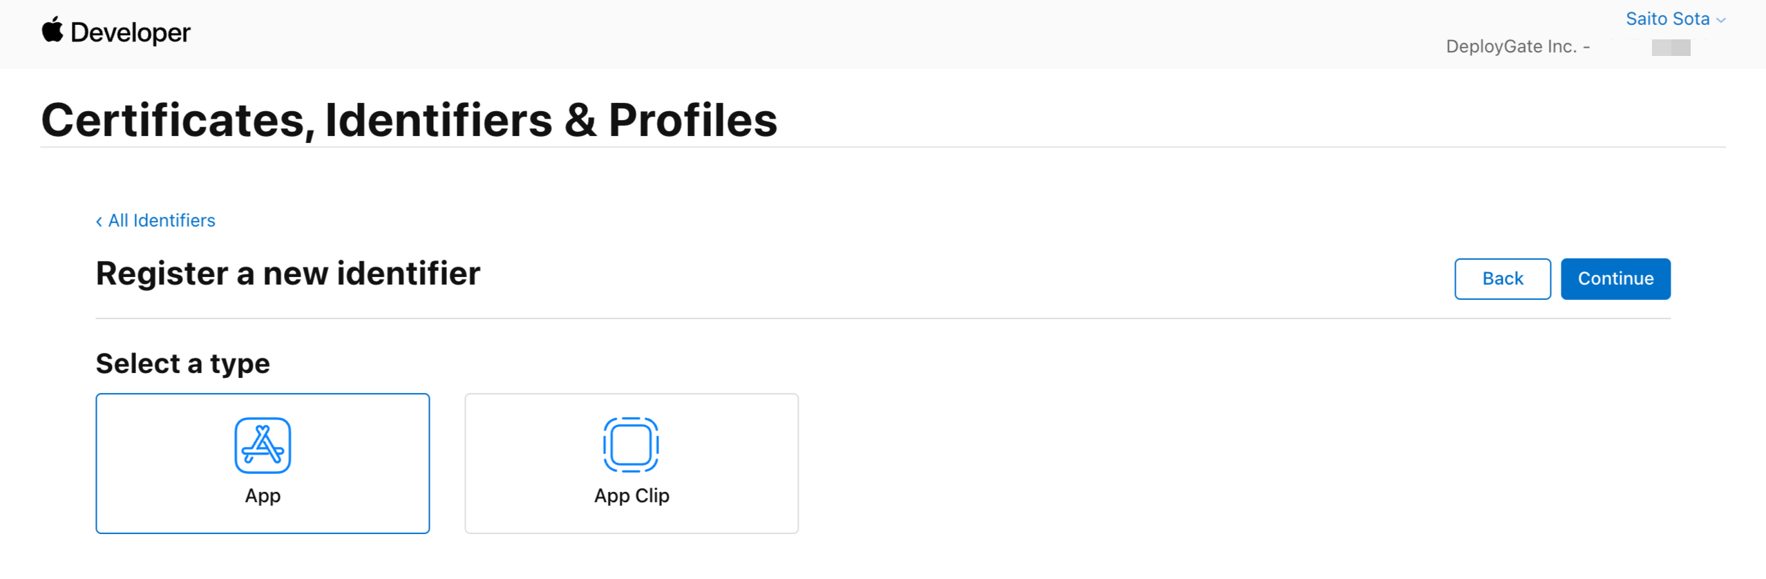Click the App Store icon inside the App card
1766x579 pixels.
pyautogui.click(x=263, y=446)
